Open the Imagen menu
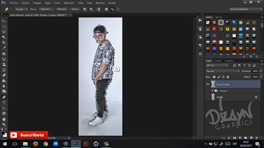This screenshot has height=148, width=264. (x=37, y=3)
